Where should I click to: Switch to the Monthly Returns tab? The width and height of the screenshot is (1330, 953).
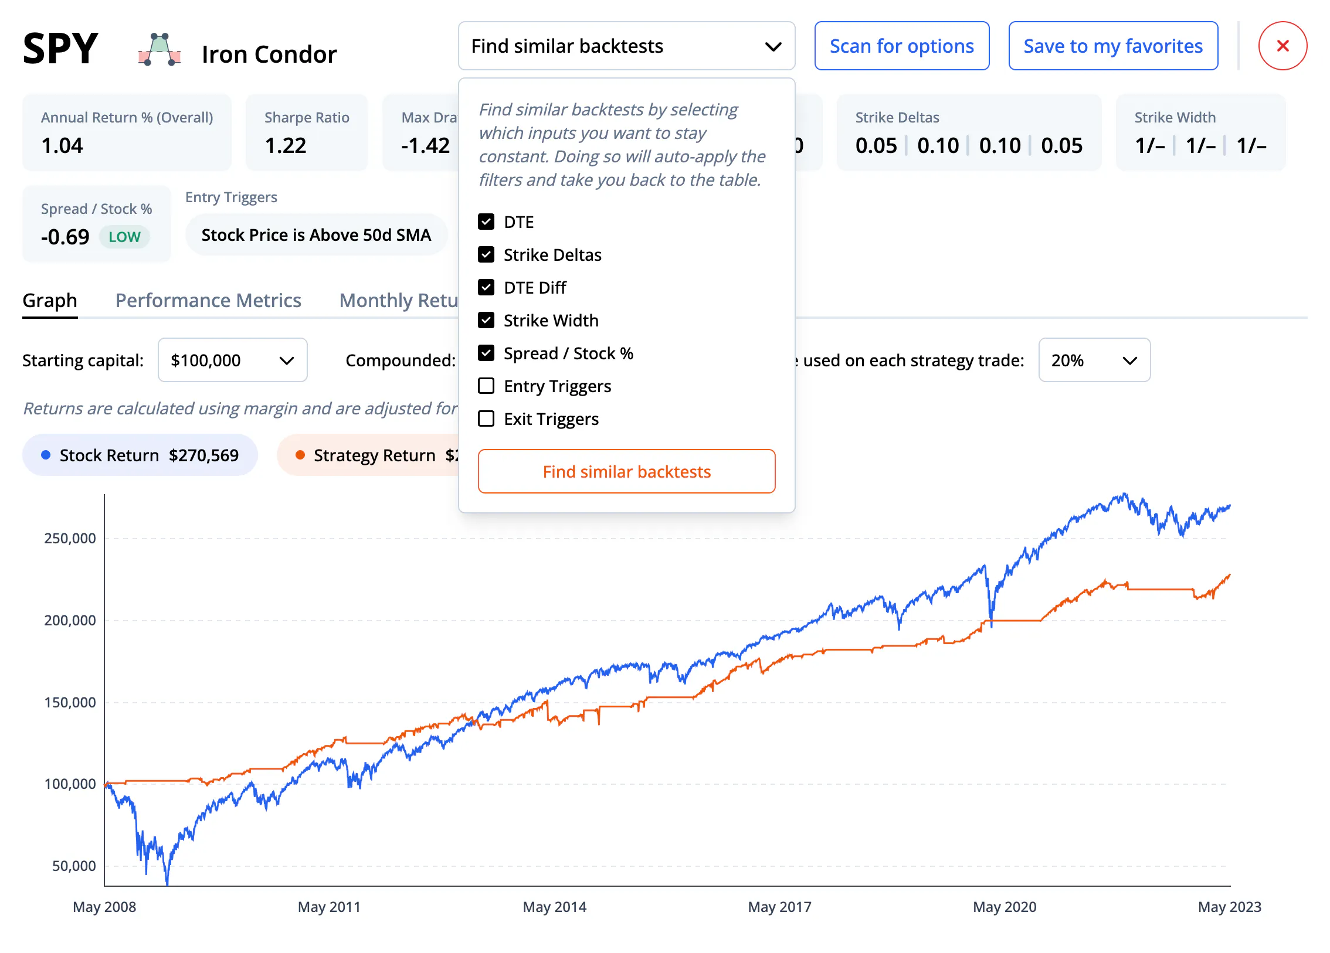coord(413,298)
